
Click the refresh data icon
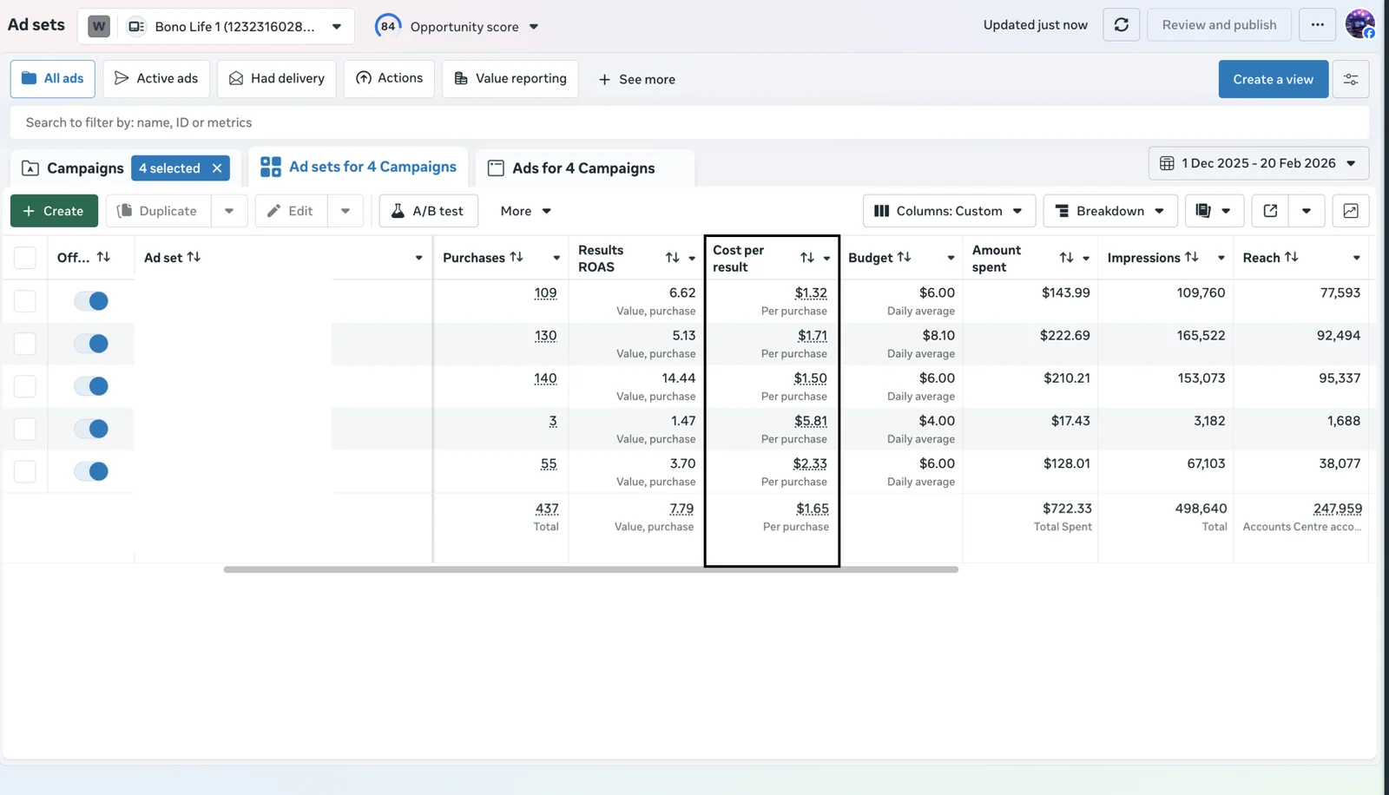click(x=1121, y=25)
